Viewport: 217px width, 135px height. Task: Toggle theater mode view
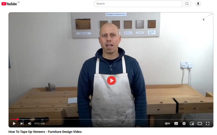point(200,123)
